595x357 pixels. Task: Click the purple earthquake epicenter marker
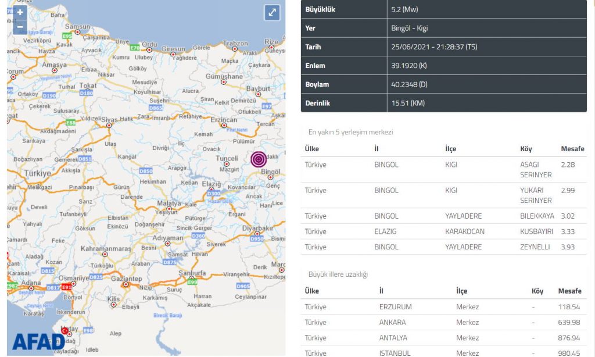pos(259,159)
